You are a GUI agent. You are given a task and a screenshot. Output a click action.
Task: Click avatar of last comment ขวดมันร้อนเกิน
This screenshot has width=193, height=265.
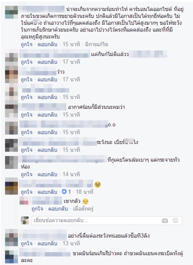11,257
